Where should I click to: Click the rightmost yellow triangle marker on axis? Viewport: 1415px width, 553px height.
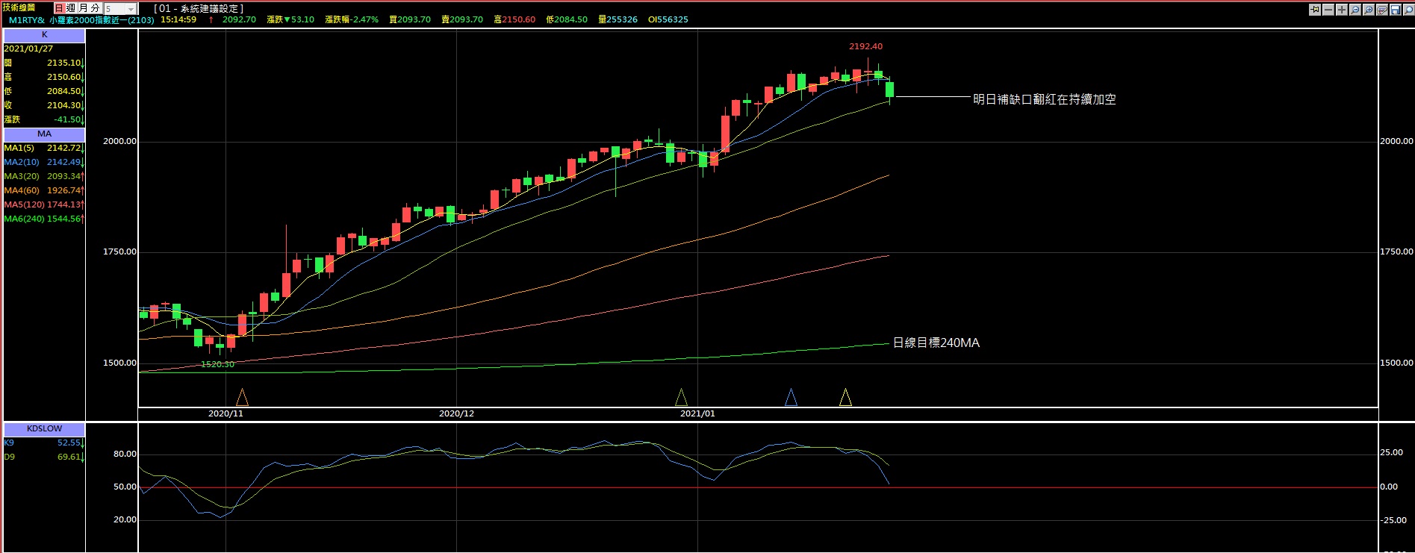click(845, 397)
